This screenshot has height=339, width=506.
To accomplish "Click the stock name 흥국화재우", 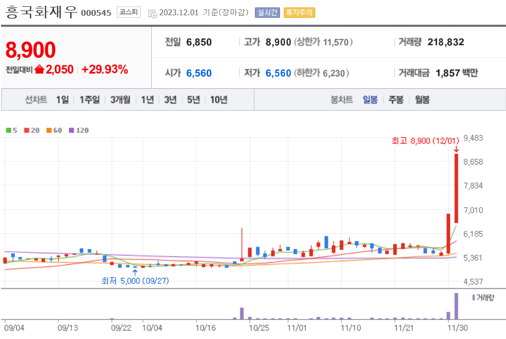I will (x=42, y=12).
